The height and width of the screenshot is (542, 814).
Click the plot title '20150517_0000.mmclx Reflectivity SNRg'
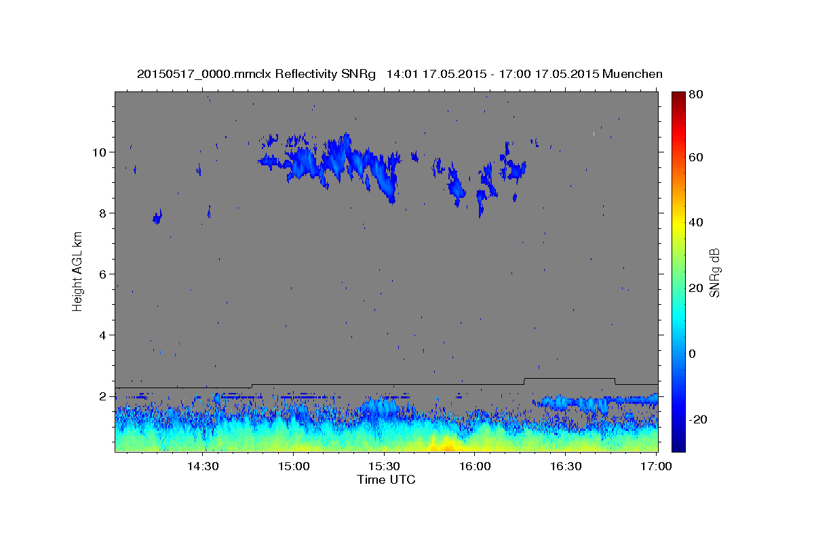256,75
